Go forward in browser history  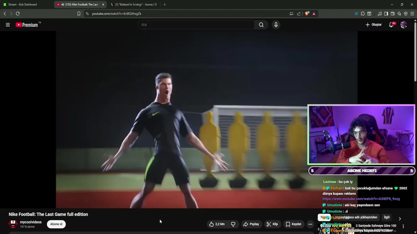11,14
